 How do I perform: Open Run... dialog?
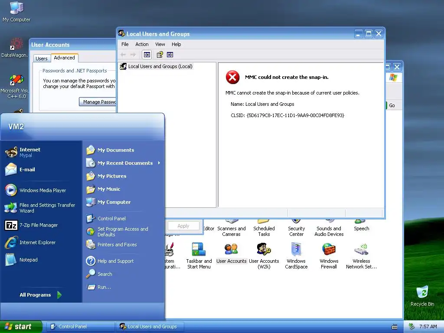[98, 287]
